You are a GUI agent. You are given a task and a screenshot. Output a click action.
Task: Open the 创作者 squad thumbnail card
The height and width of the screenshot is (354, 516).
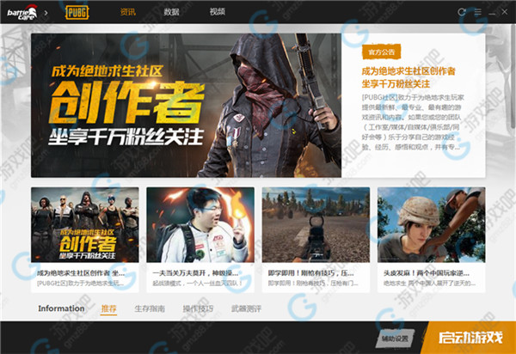point(85,225)
